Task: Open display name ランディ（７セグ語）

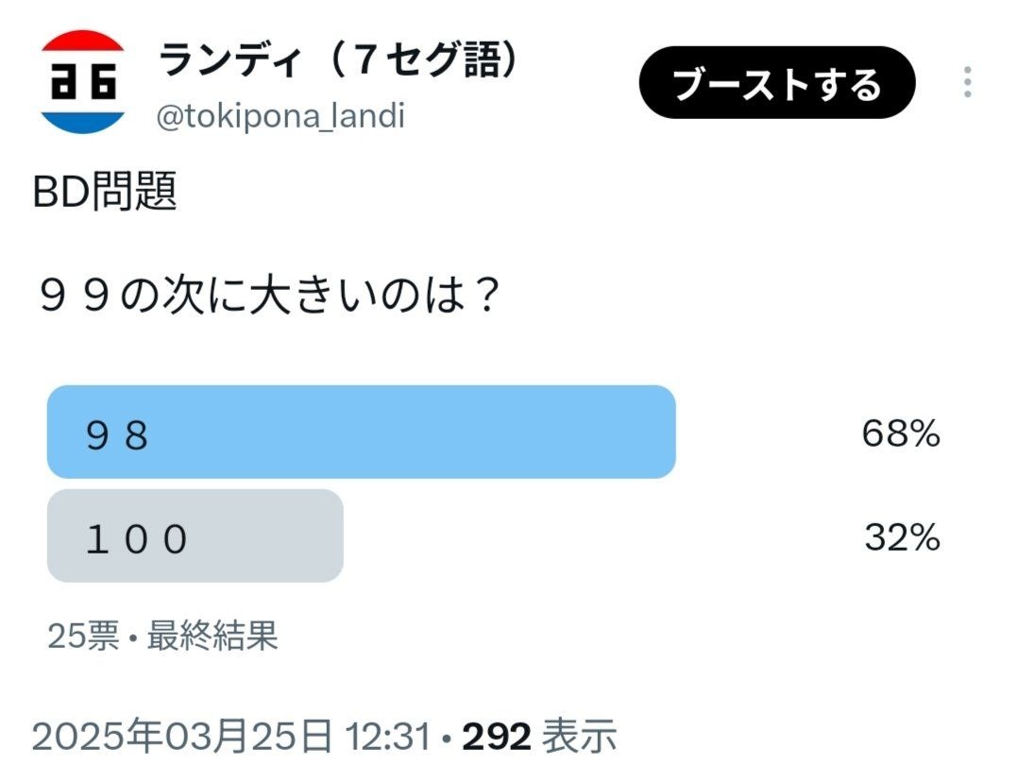Action: tap(339, 59)
